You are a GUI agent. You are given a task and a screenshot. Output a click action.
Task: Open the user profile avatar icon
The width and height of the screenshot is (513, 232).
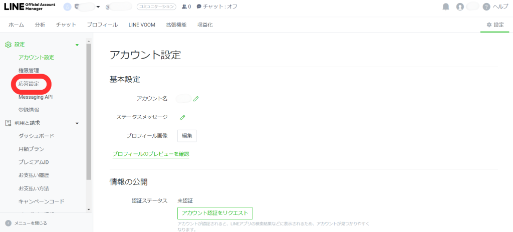click(x=460, y=7)
